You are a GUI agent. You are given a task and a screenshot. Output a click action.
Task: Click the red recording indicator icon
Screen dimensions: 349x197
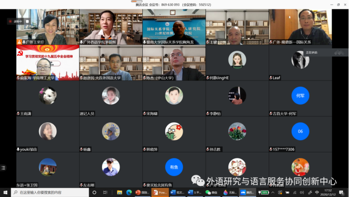coord(10,21)
